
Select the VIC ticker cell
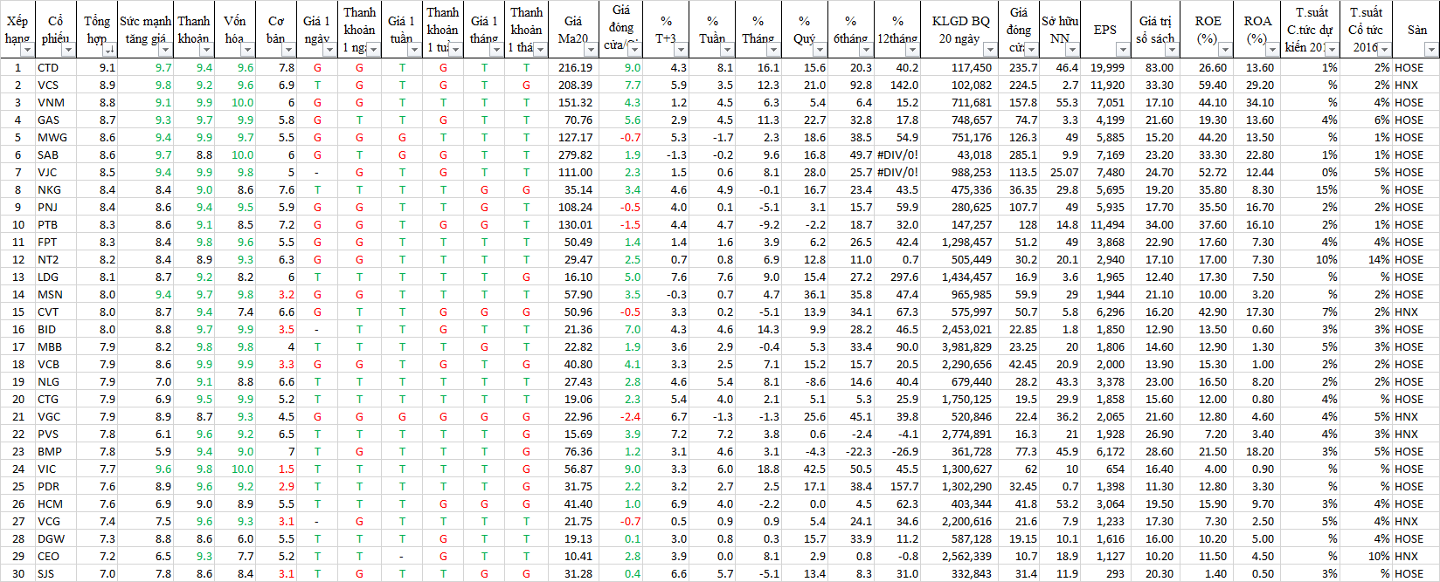tap(57, 469)
